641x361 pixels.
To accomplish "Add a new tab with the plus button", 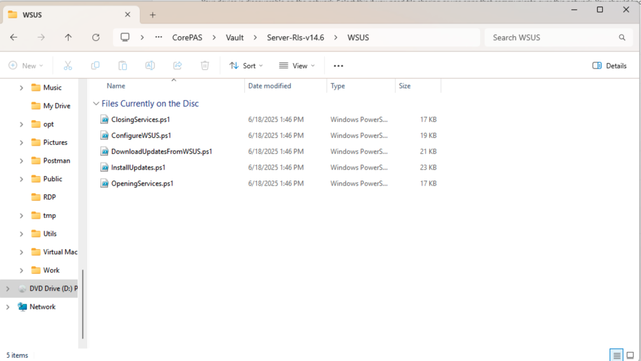I will pyautogui.click(x=153, y=15).
